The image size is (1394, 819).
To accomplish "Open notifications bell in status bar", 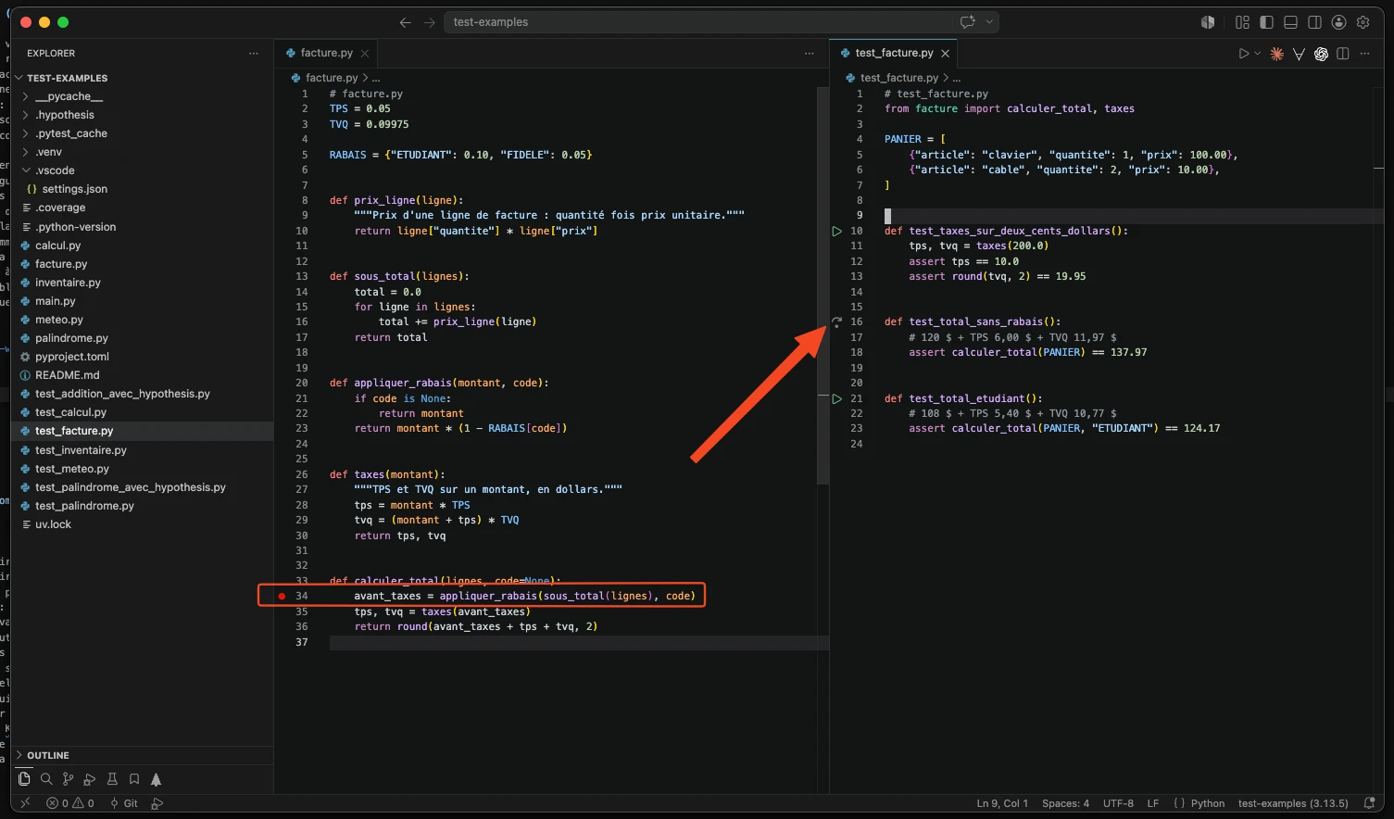I will pos(1369,803).
